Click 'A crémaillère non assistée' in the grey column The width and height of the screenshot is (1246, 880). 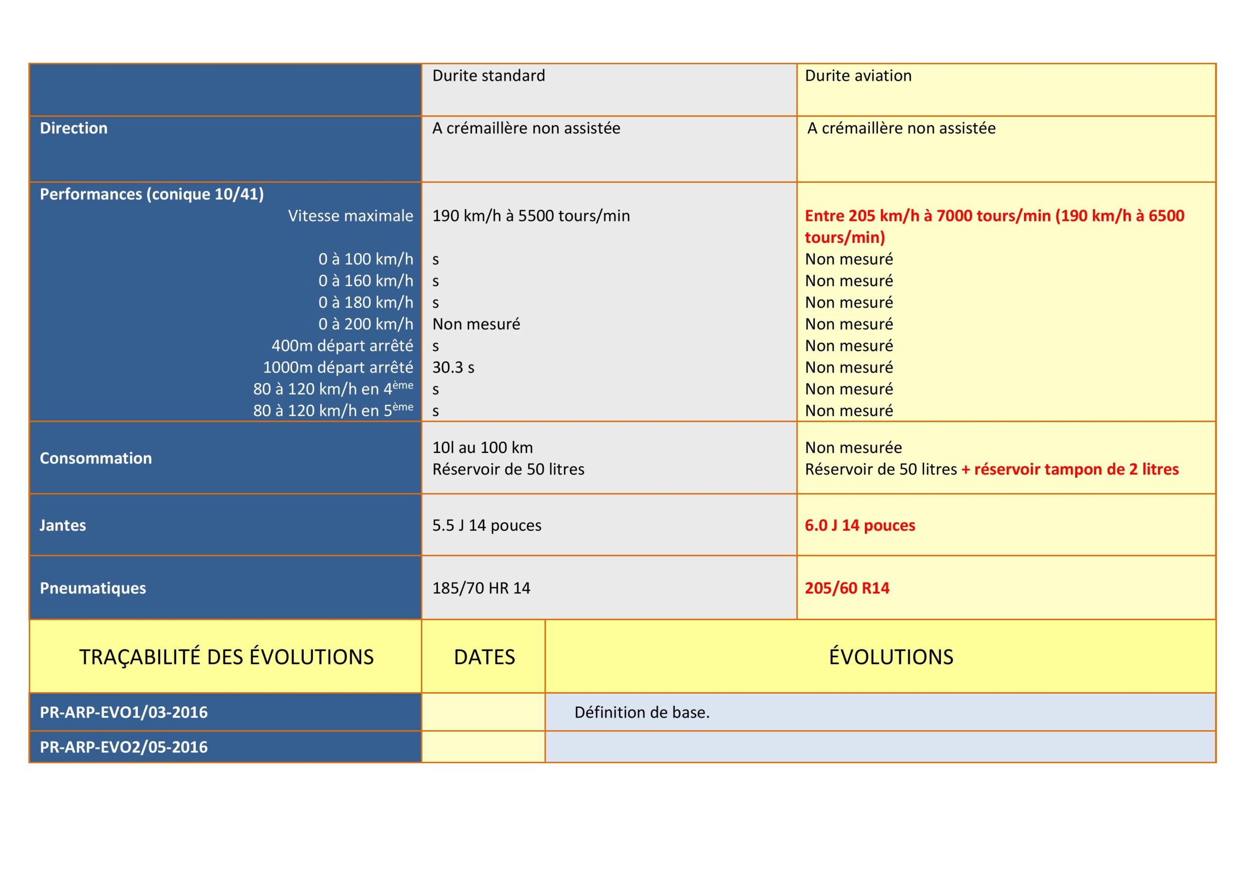click(x=526, y=128)
